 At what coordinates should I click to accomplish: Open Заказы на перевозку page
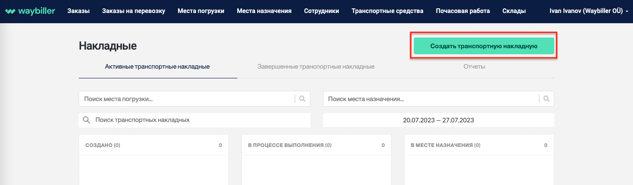[133, 11]
